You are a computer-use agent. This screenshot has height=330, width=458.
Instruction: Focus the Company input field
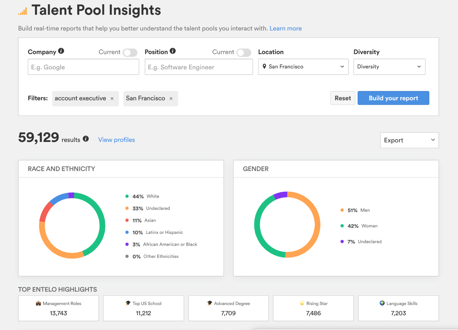[x=83, y=67]
